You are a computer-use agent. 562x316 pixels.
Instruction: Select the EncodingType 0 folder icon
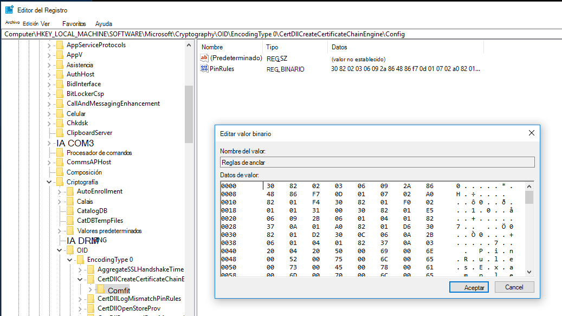[x=81, y=260]
